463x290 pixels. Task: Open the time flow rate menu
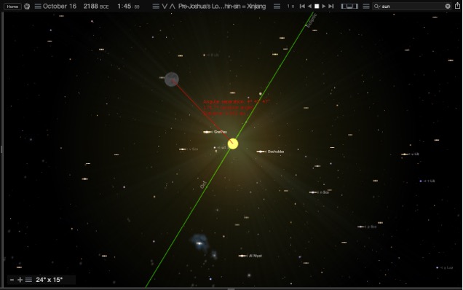[277, 7]
